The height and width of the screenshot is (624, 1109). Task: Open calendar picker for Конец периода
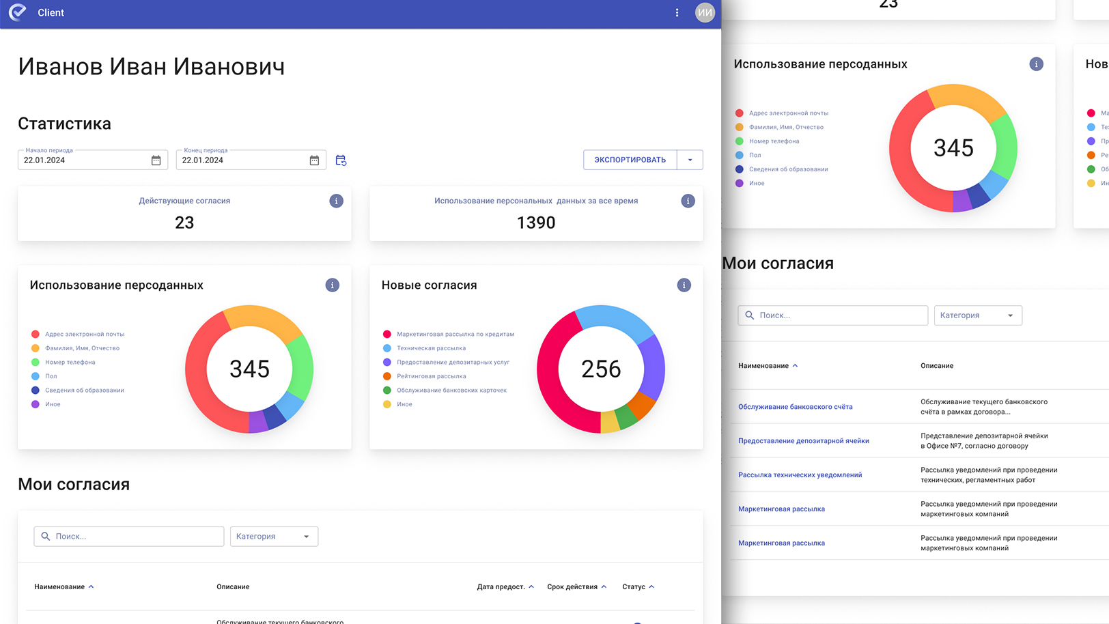pyautogui.click(x=314, y=160)
